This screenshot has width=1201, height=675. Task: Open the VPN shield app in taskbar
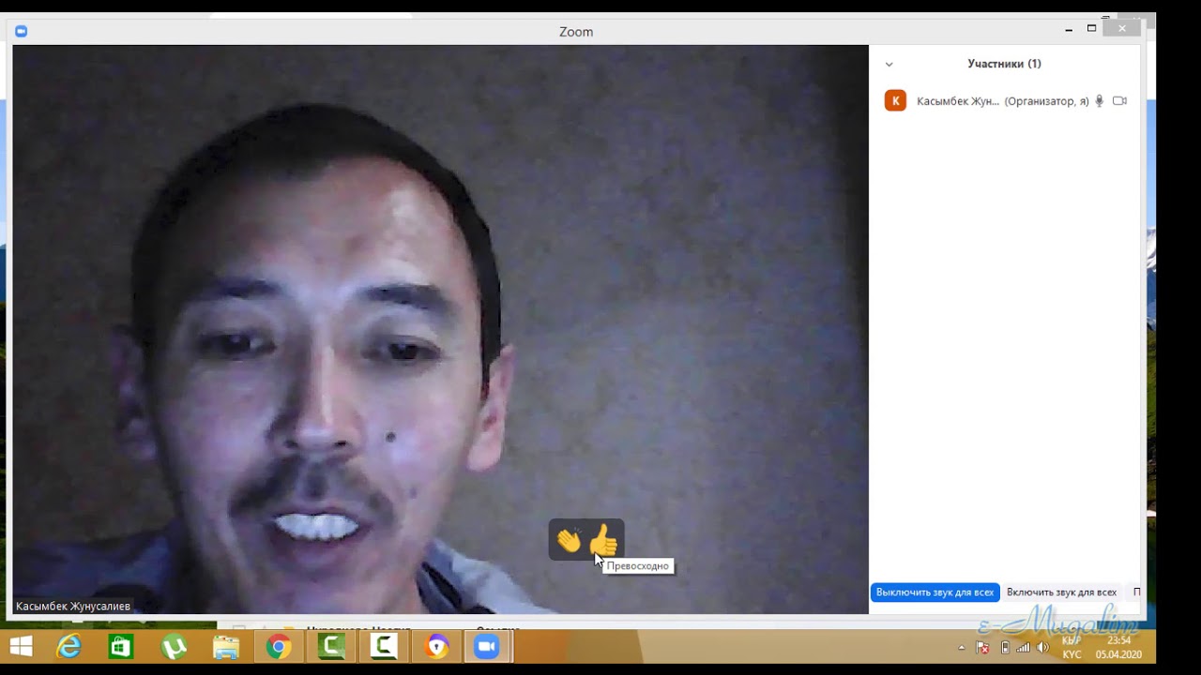pos(436,647)
